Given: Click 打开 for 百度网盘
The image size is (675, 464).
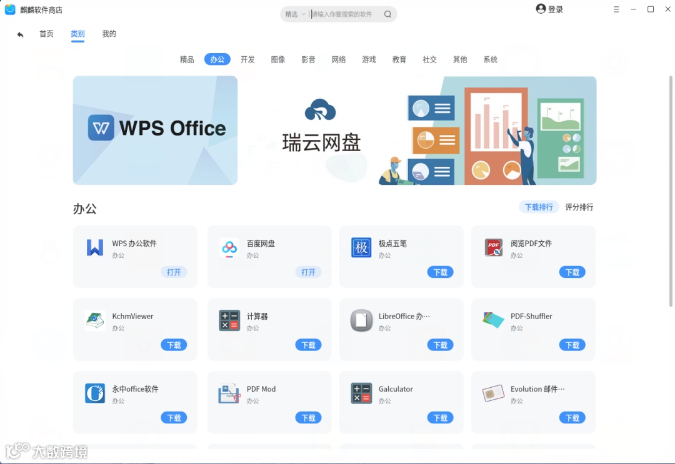Looking at the screenshot, I should 308,272.
